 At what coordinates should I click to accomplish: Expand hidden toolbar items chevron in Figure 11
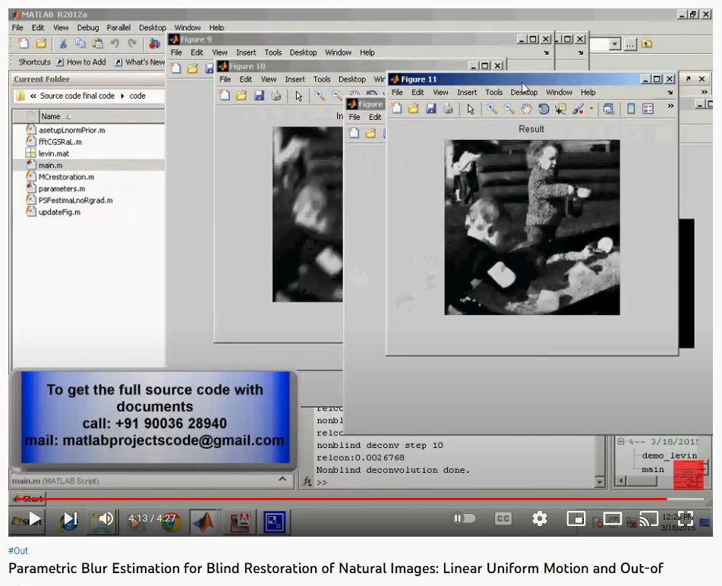(670, 106)
